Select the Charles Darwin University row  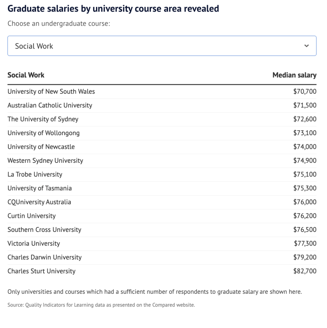pyautogui.click(x=45, y=257)
